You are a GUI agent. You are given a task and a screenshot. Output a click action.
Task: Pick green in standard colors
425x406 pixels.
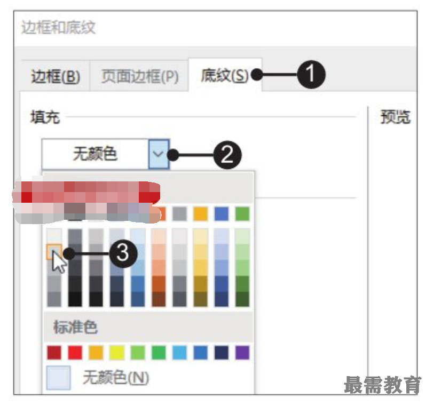tap(159, 353)
